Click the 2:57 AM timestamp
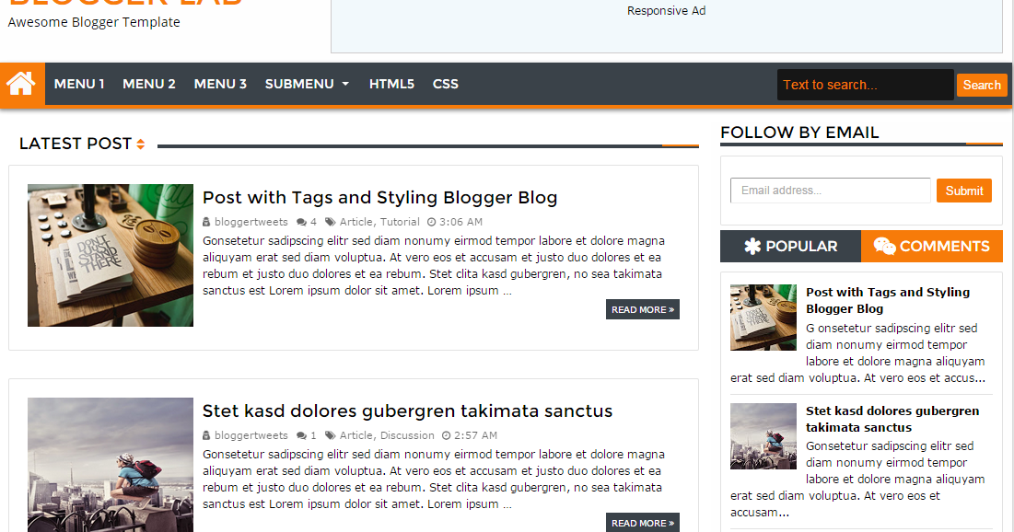The image size is (1014, 532). click(475, 435)
